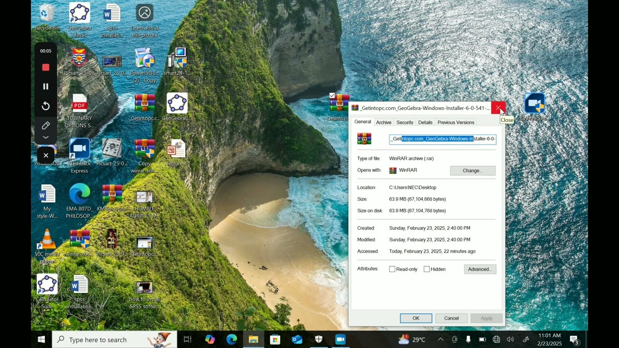Open the GeoGebra Classic desktop shortcut

pyautogui.click(x=79, y=20)
